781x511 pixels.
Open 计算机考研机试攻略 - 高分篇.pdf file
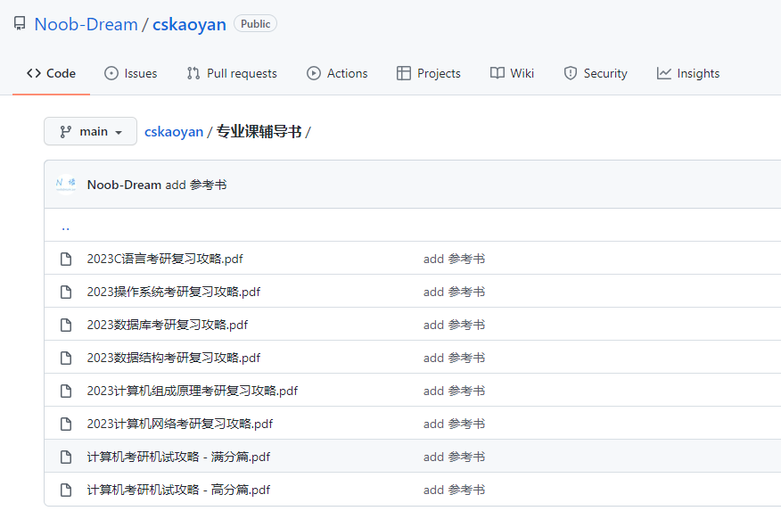[x=178, y=490]
